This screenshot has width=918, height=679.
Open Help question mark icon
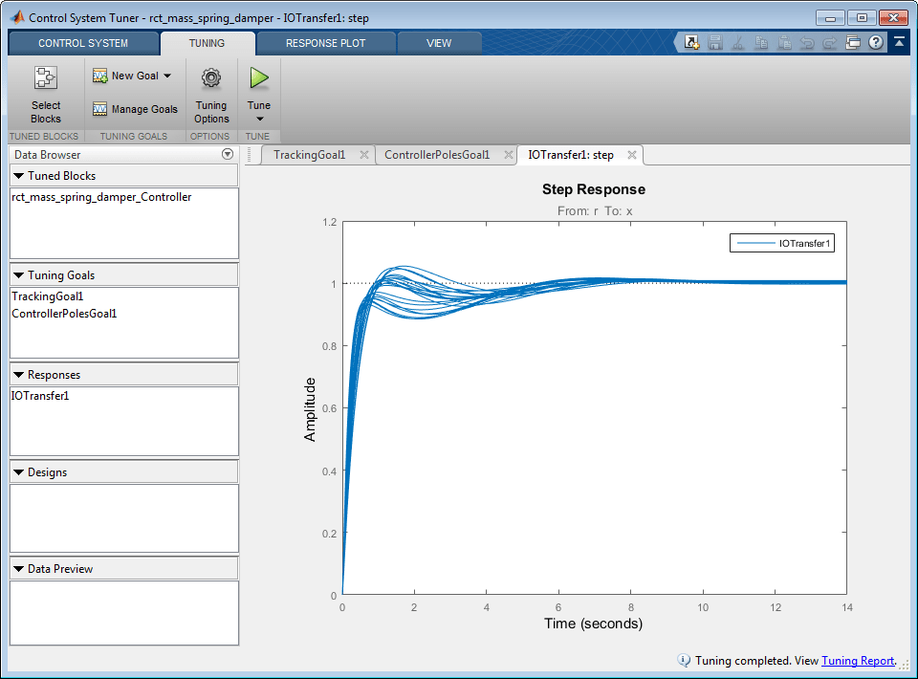[x=876, y=42]
